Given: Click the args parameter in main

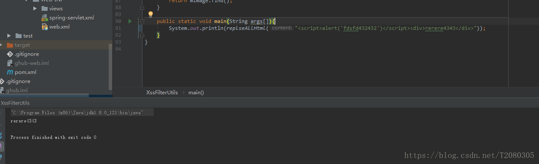Looking at the screenshot, I should tap(257, 21).
